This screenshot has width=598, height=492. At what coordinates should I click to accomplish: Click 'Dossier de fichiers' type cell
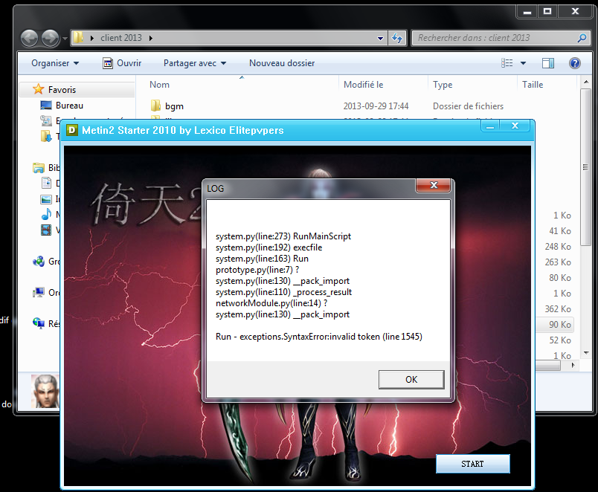(x=468, y=106)
